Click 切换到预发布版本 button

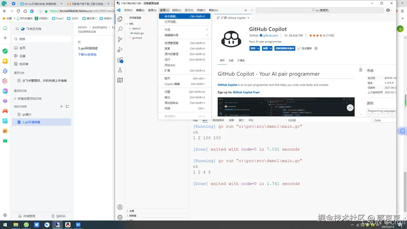(x=285, y=48)
